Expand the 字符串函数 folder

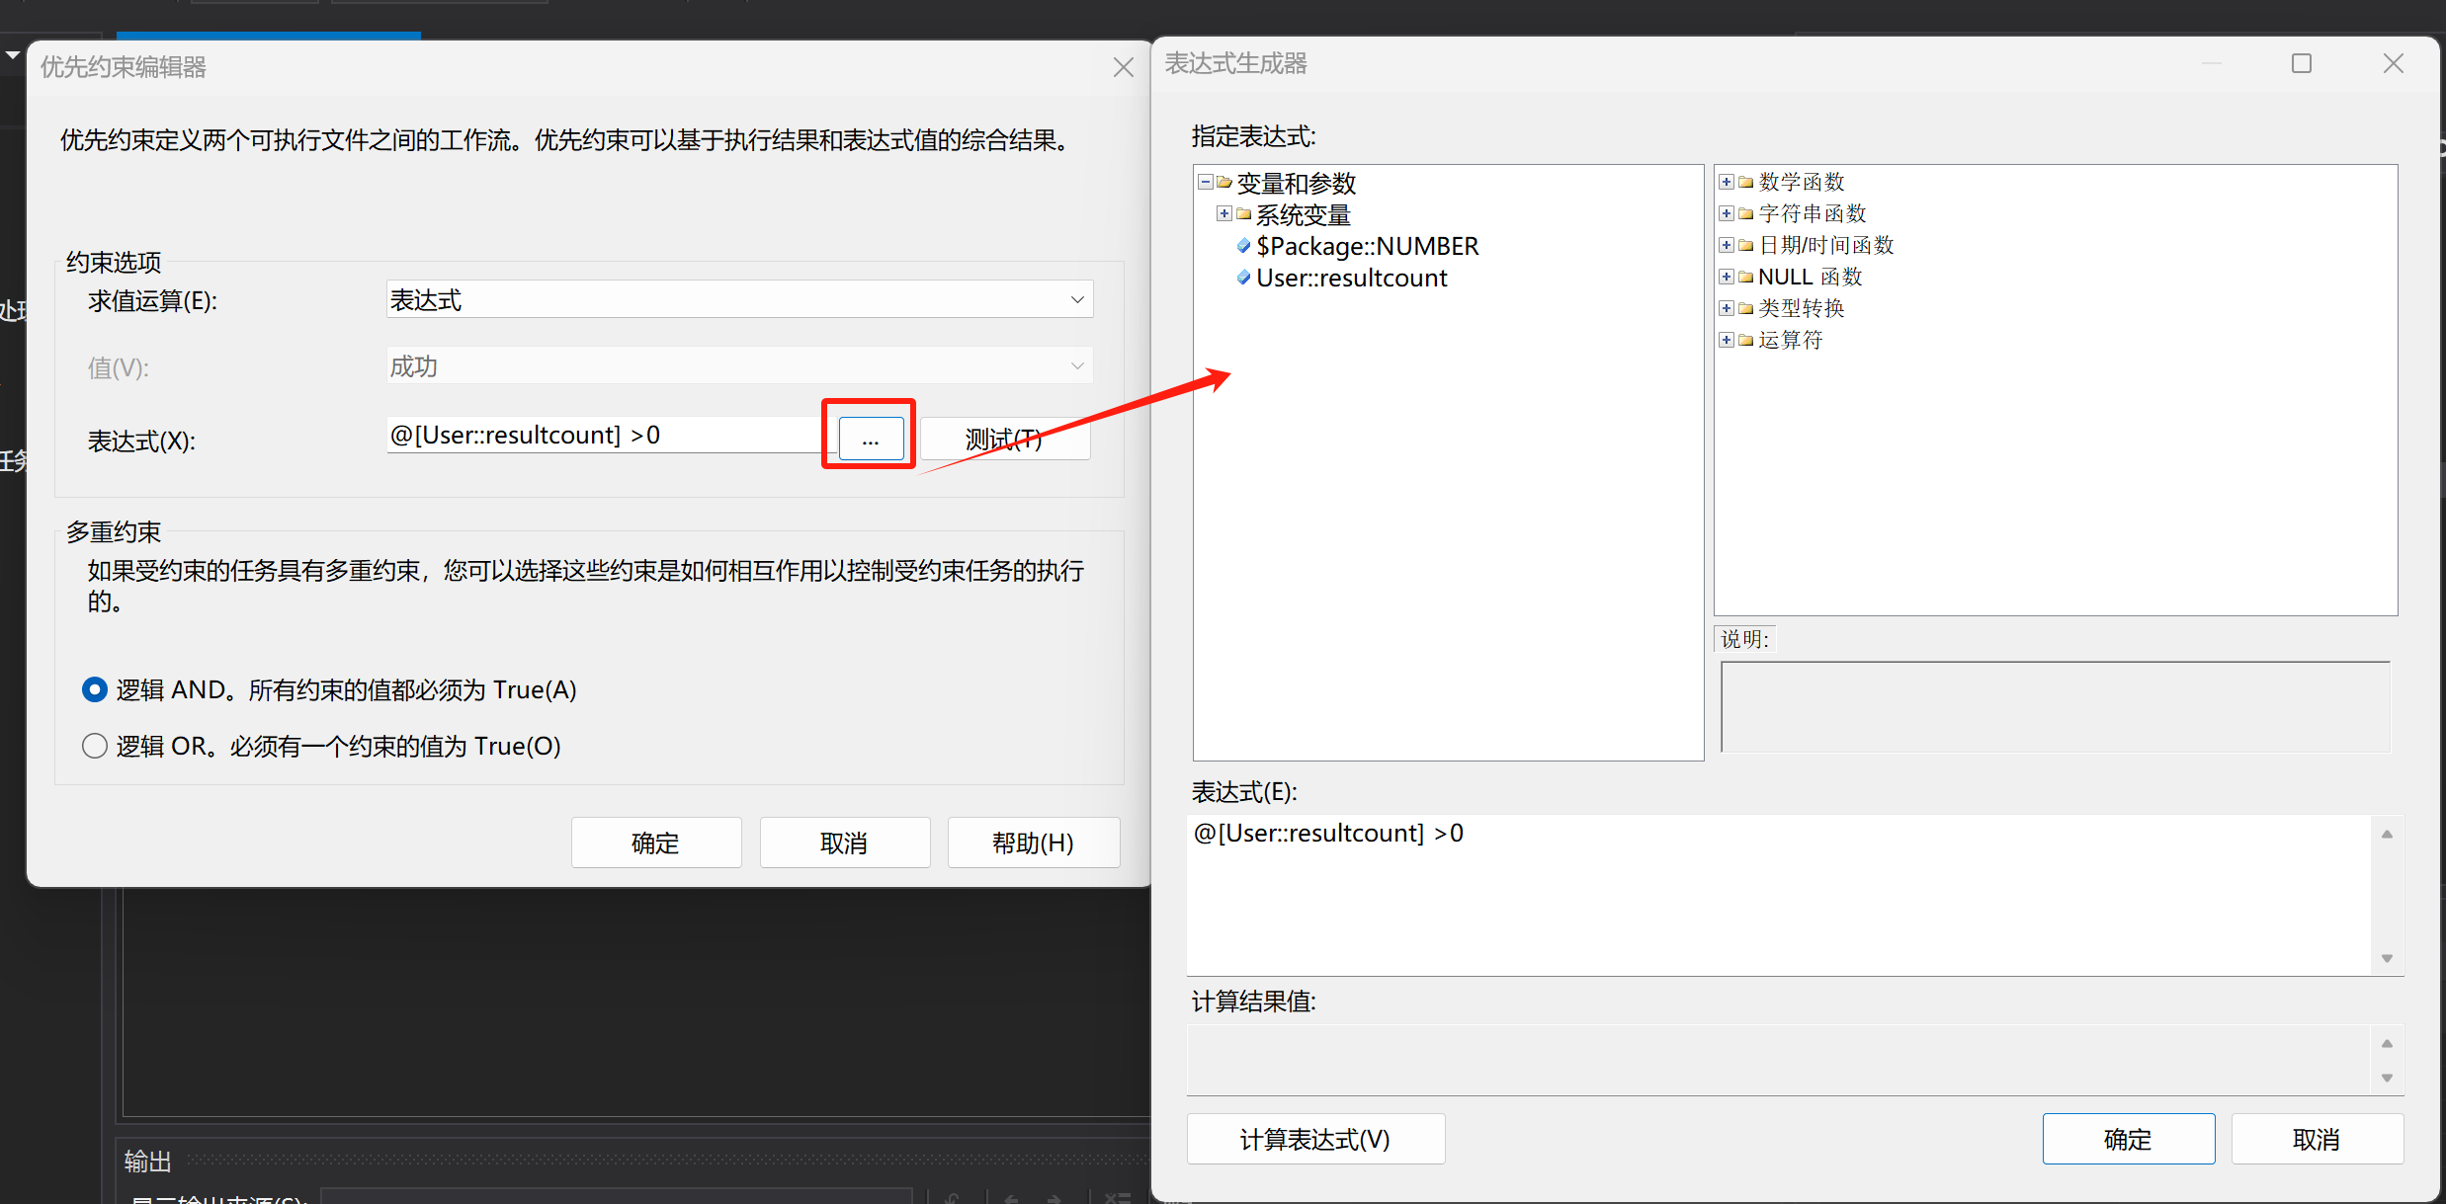1726,214
